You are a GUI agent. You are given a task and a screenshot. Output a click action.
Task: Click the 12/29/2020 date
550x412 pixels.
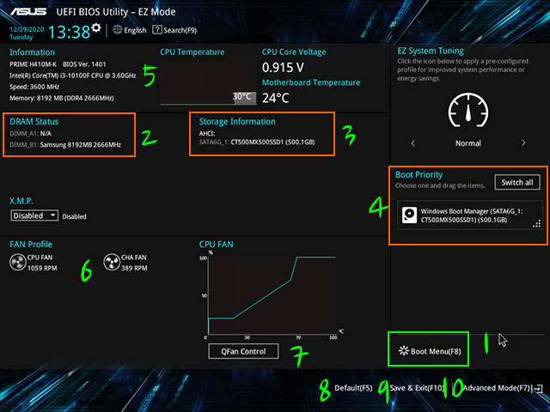27,29
